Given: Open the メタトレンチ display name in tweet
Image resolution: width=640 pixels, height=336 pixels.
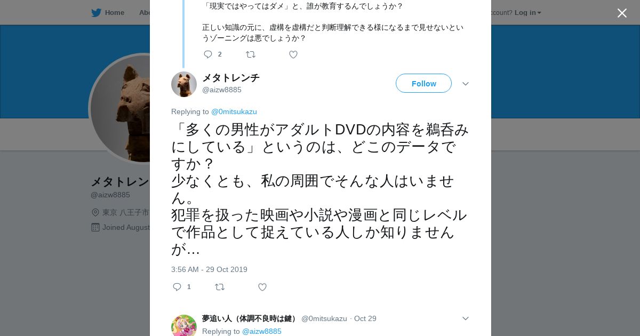Looking at the screenshot, I should [x=231, y=78].
